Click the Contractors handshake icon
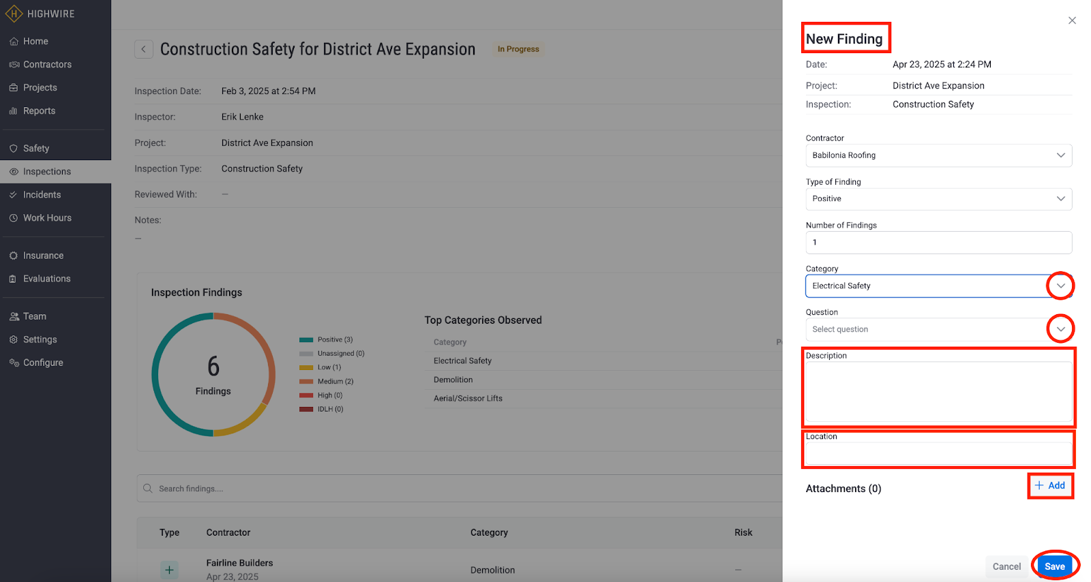1091x582 pixels. tap(14, 65)
